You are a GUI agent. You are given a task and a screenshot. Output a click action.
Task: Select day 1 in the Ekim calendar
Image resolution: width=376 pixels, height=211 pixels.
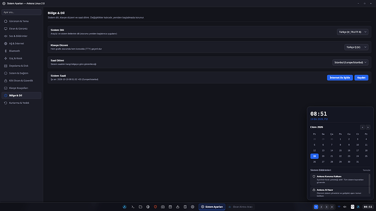tap(340, 139)
